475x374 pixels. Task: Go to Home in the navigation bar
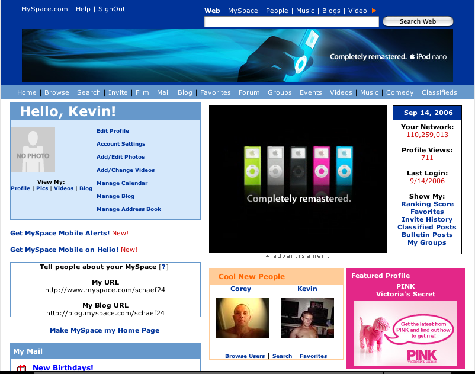(27, 92)
